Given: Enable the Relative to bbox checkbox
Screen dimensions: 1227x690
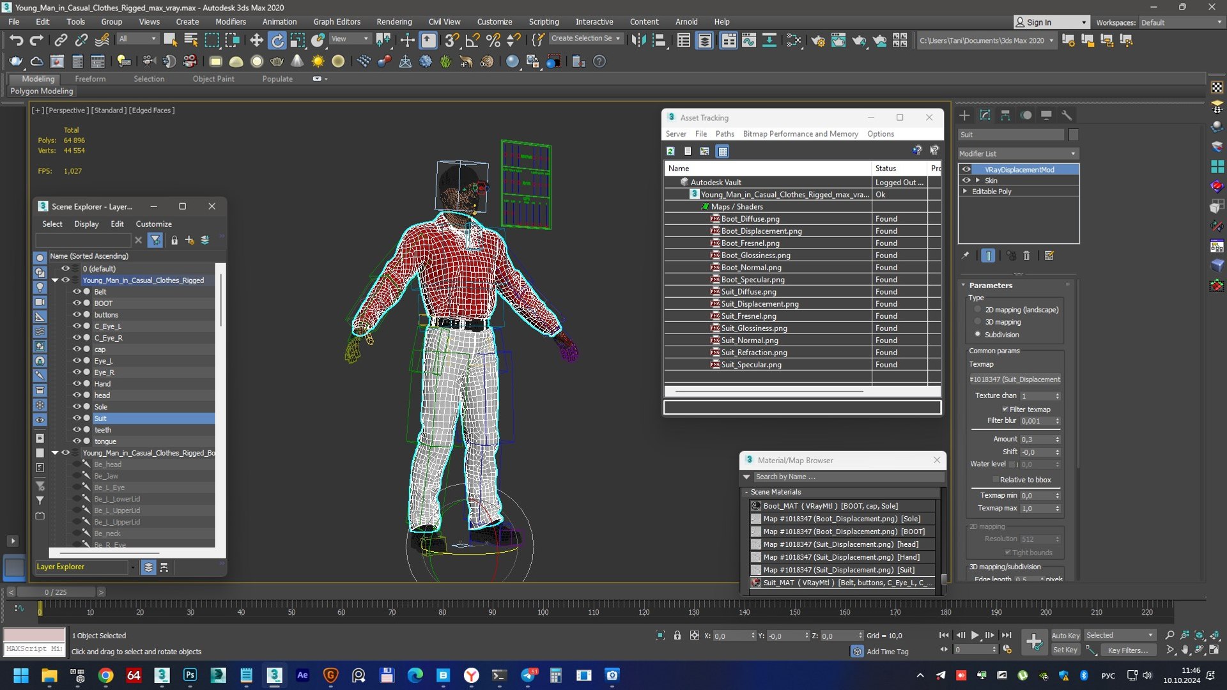Looking at the screenshot, I should point(995,479).
